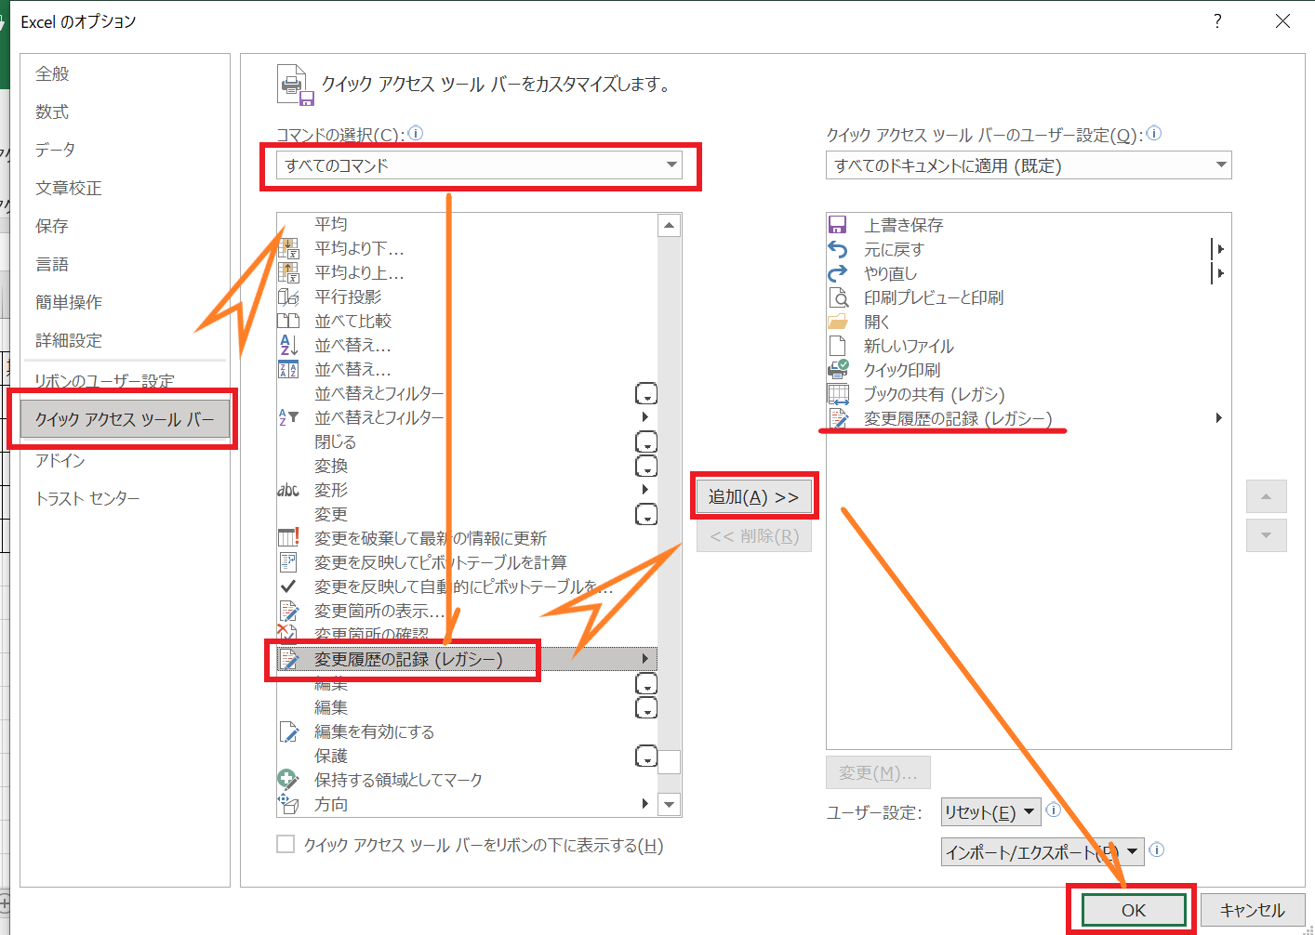The image size is (1315, 935).
Task: Close the Excel のオプション dialog
Action: point(1282,21)
